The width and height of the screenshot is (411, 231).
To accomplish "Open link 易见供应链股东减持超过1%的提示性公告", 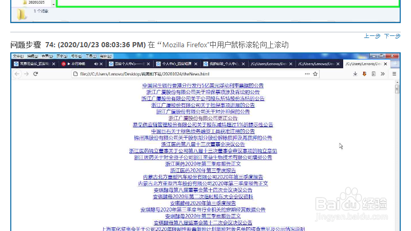I will [x=203, y=125].
